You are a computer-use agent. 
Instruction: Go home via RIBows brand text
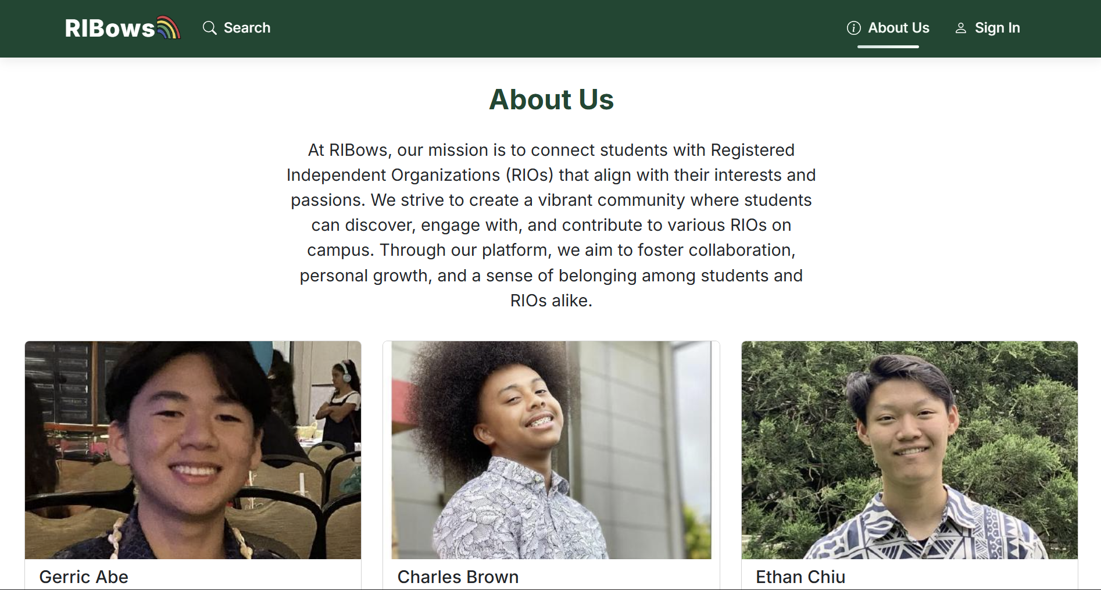pos(110,28)
